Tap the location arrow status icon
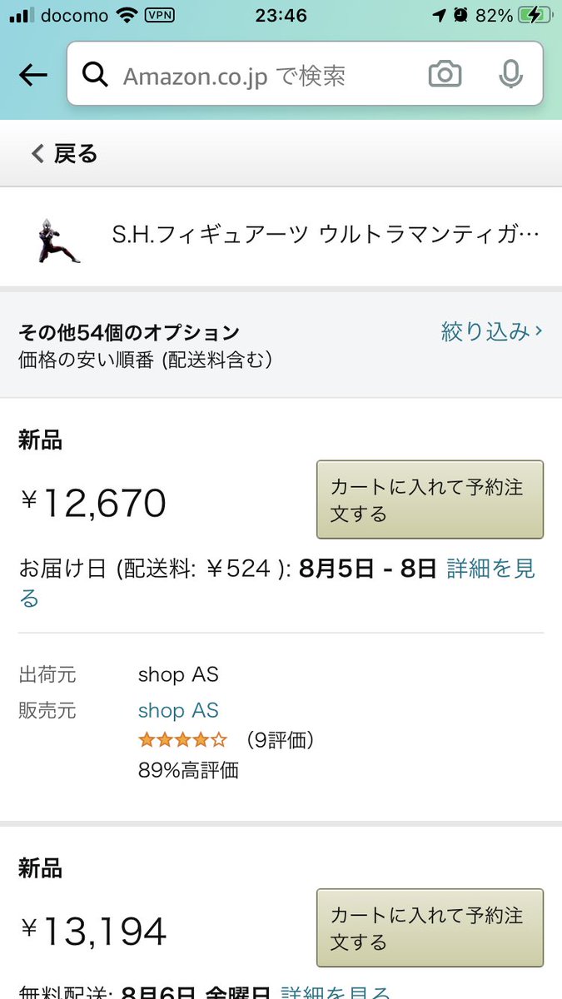562x999 pixels. pos(439,16)
